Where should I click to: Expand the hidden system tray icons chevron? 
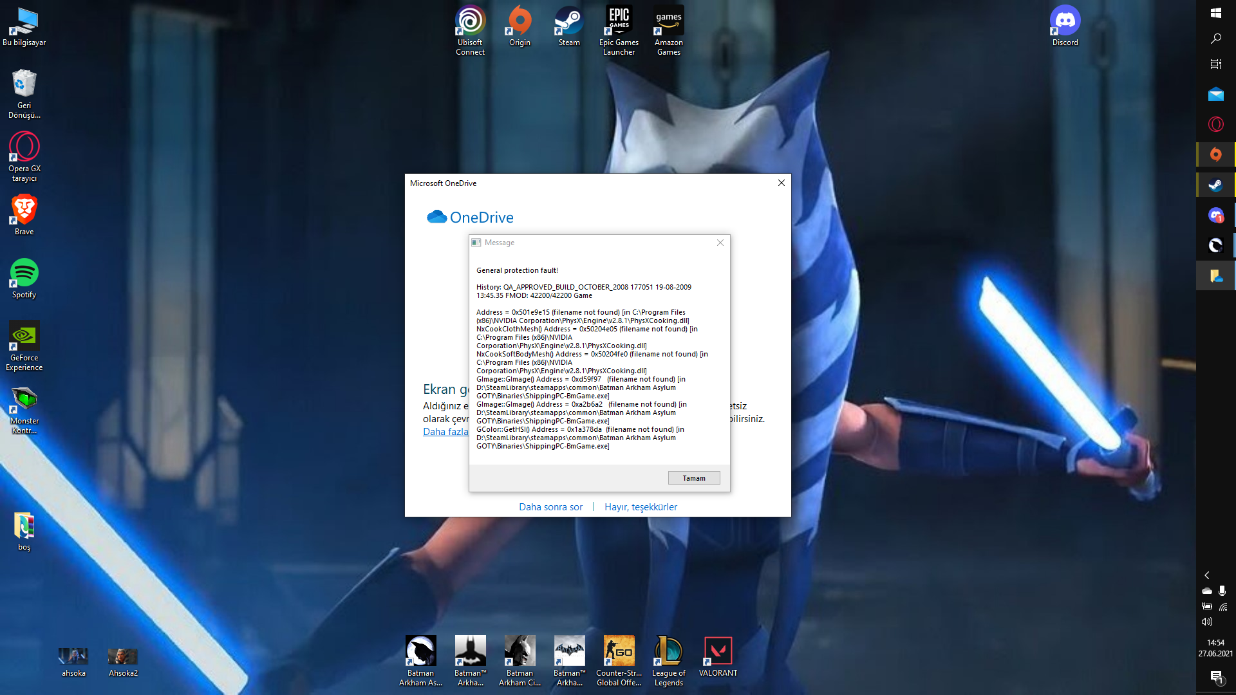pos(1207,575)
